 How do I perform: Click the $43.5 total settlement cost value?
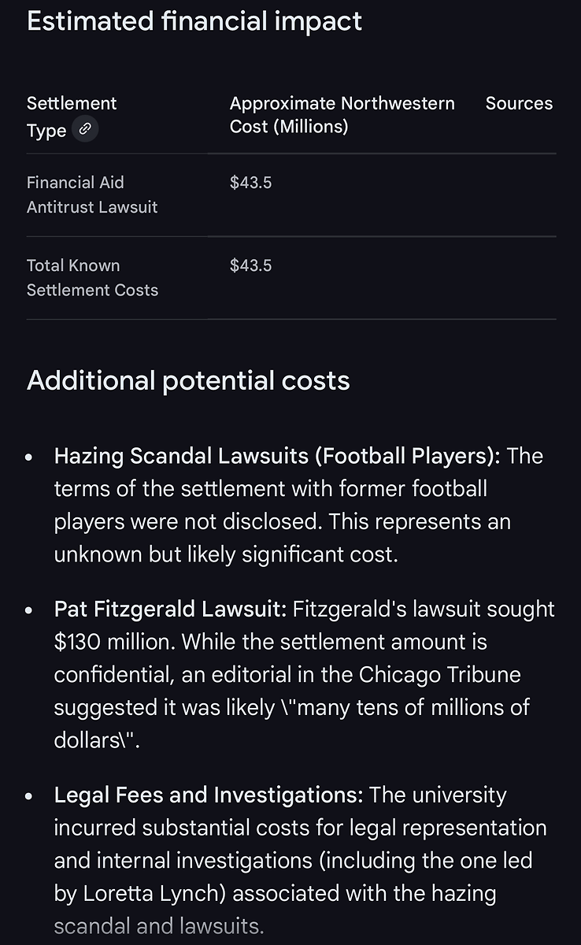(250, 266)
